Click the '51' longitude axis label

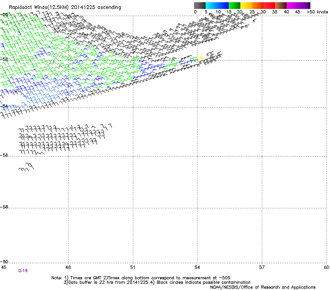click(x=132, y=267)
